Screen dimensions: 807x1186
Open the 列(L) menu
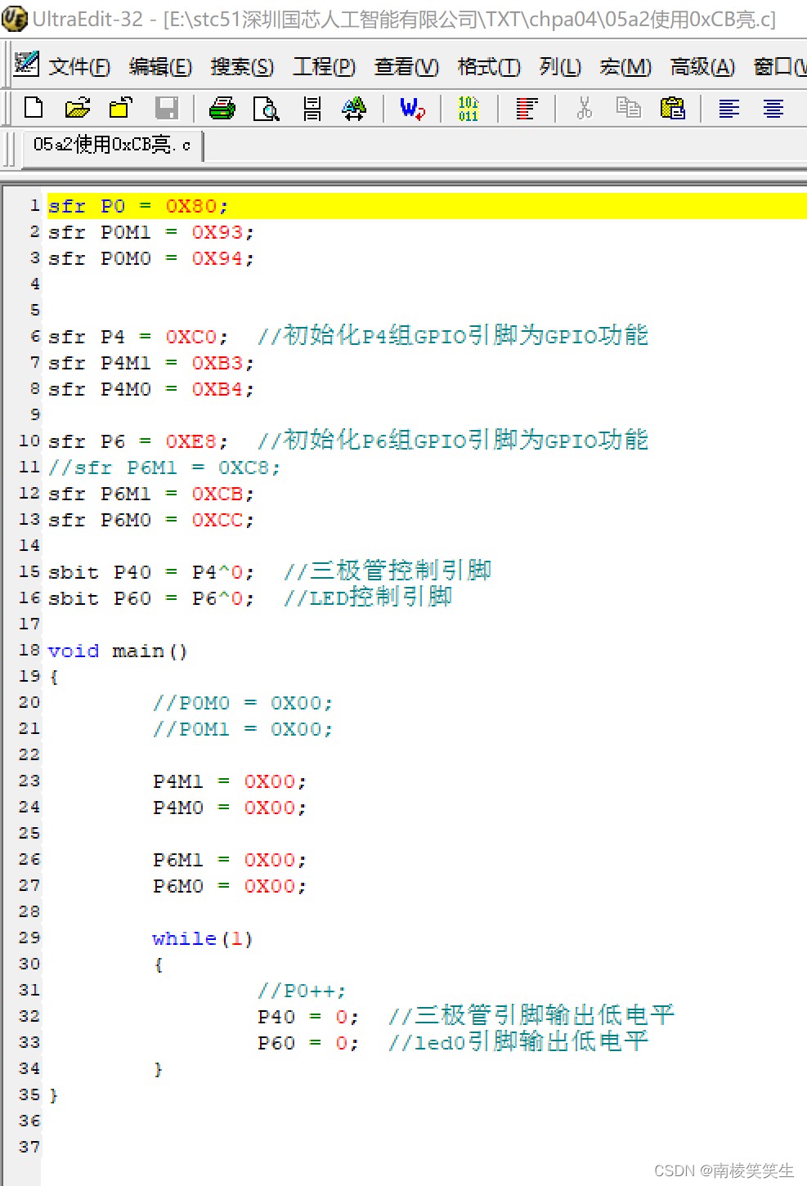pos(560,66)
